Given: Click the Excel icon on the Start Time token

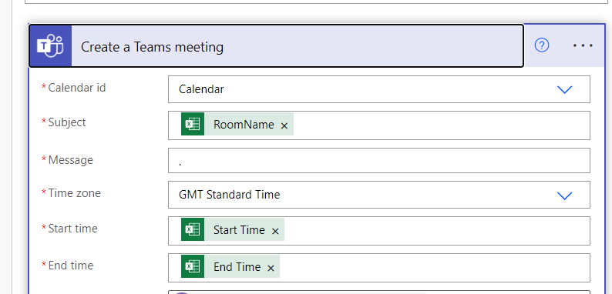Looking at the screenshot, I should coord(193,229).
